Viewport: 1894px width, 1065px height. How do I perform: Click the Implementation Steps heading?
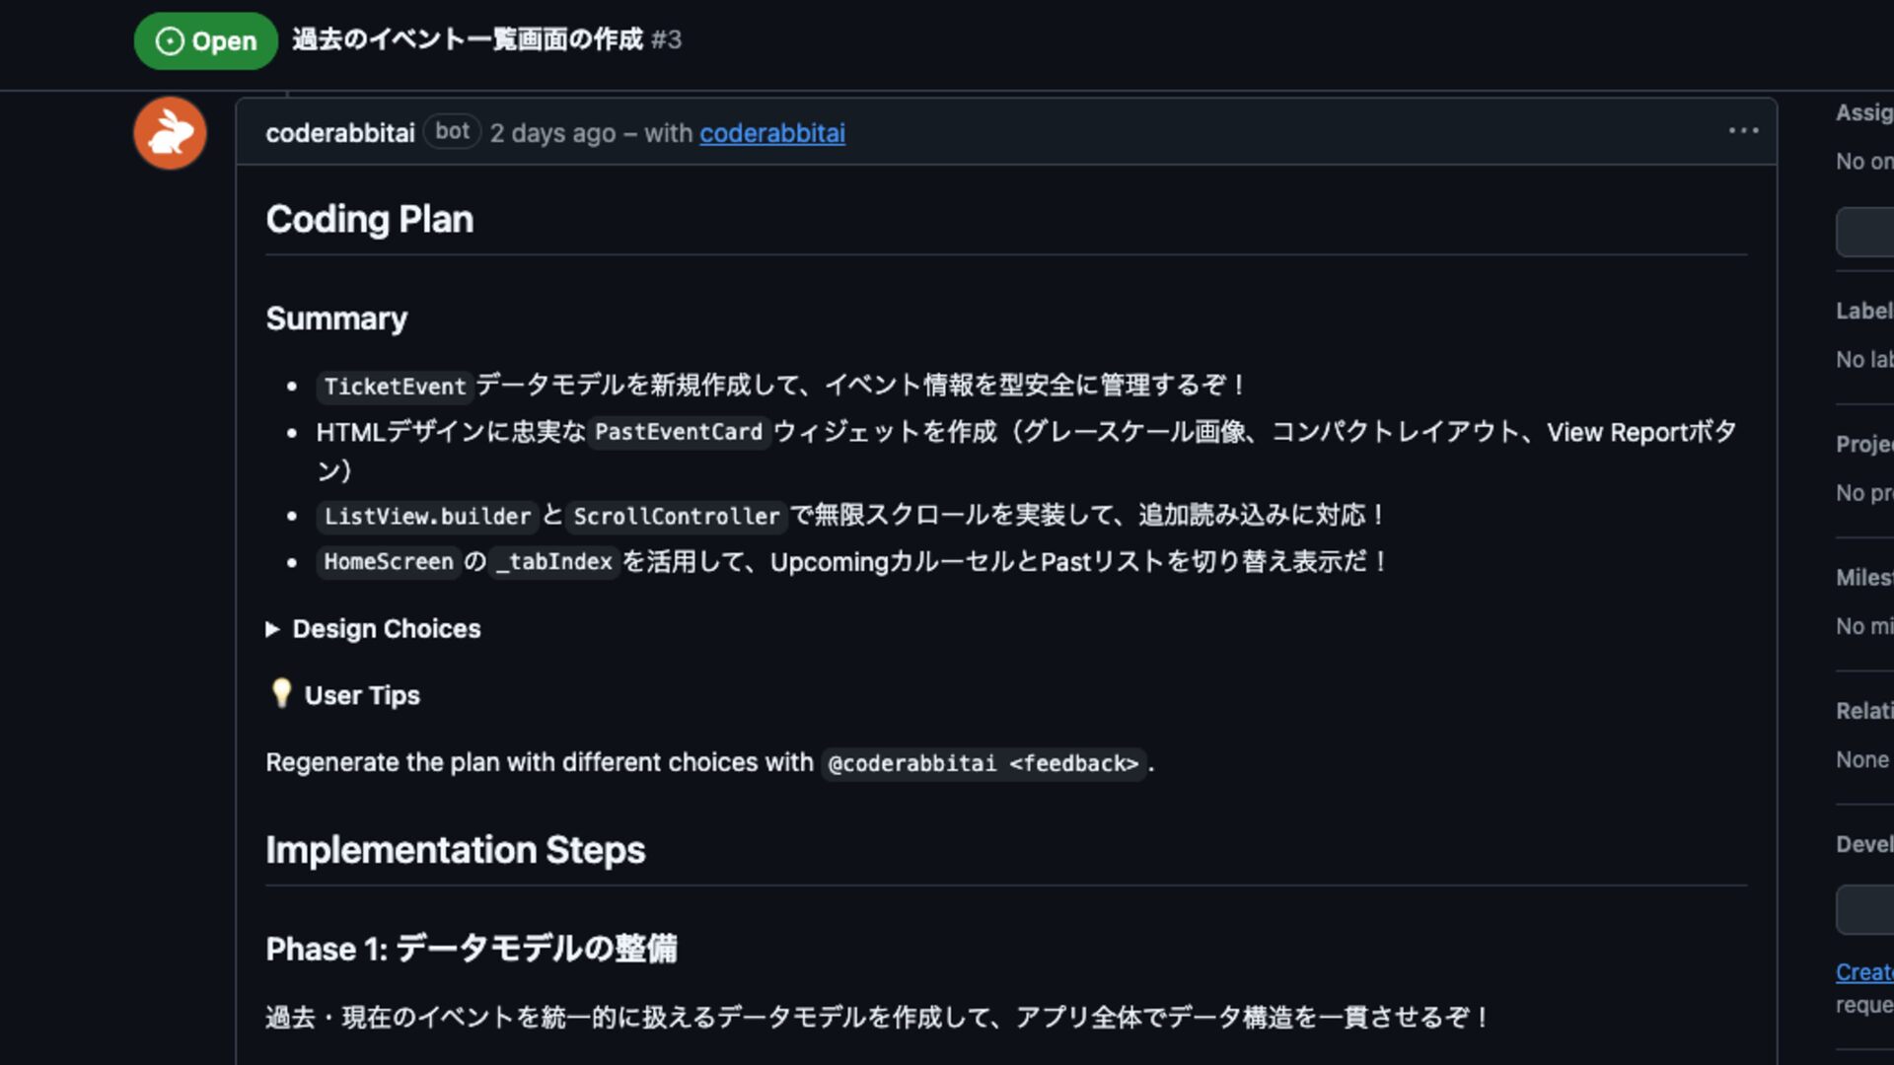455,850
